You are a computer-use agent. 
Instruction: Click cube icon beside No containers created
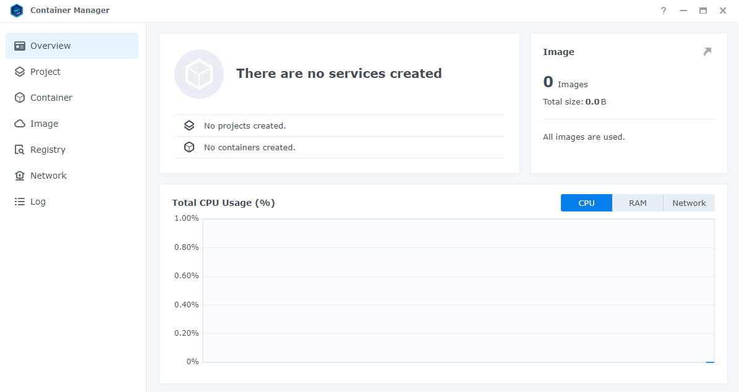pos(189,147)
